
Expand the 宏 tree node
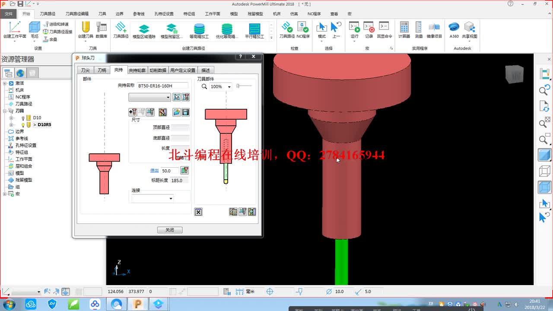pos(5,194)
